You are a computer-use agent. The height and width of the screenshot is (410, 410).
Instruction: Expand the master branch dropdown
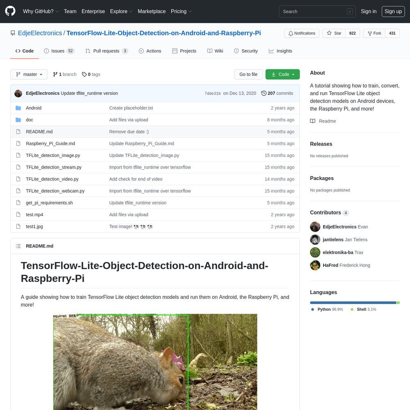coord(29,75)
